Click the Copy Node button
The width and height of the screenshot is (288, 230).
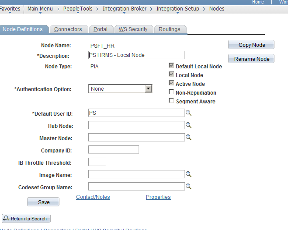pos(251,45)
